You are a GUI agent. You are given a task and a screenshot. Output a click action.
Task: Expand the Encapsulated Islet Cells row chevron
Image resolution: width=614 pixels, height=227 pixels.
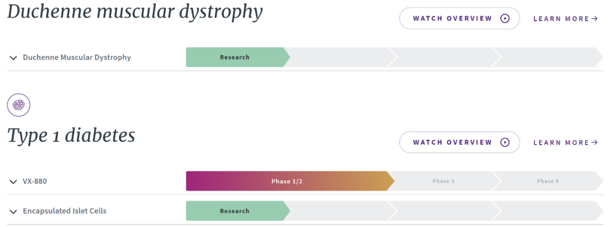point(13,212)
